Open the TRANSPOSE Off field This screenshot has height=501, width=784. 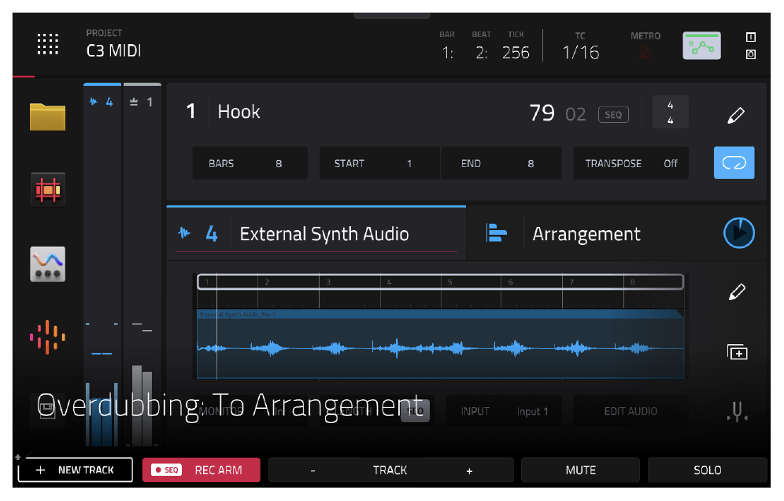click(x=631, y=163)
